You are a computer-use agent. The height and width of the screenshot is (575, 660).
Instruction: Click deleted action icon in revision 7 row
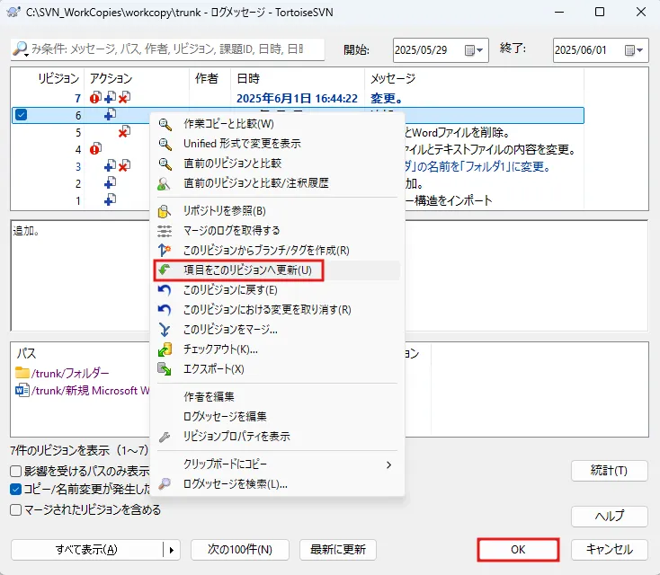click(x=124, y=98)
